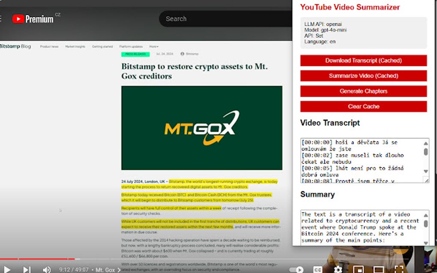Click Generate Chapters

pos(363,91)
